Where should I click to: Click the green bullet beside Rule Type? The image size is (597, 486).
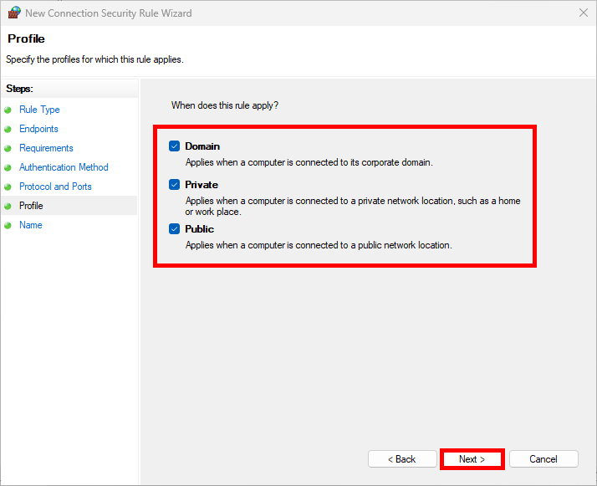8,110
